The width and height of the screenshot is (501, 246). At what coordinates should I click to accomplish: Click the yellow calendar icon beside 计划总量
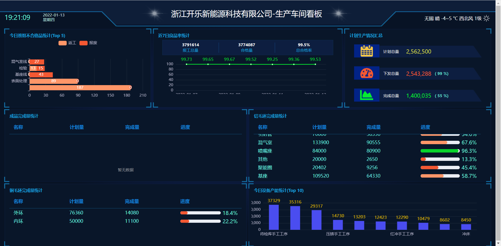point(367,51)
